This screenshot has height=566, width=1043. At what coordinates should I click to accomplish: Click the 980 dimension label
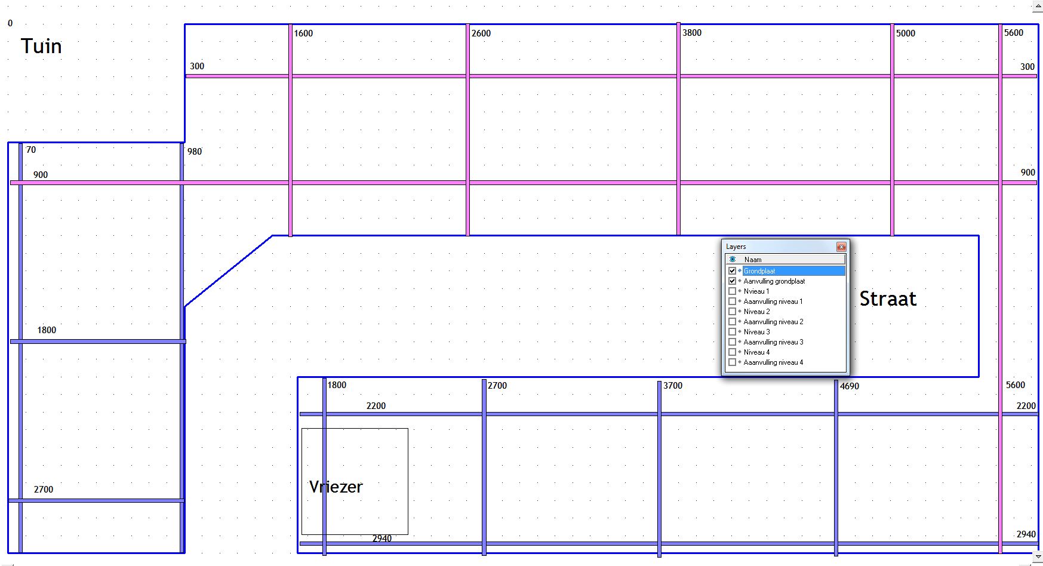pos(195,152)
